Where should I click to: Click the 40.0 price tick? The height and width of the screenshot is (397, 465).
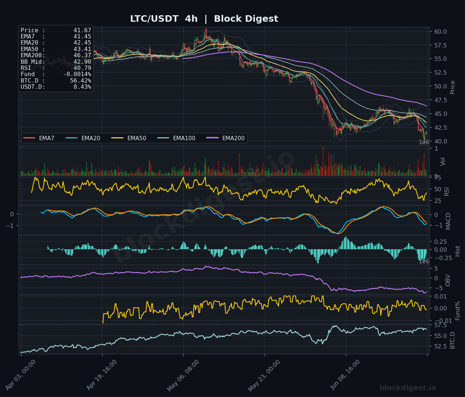[440, 141]
